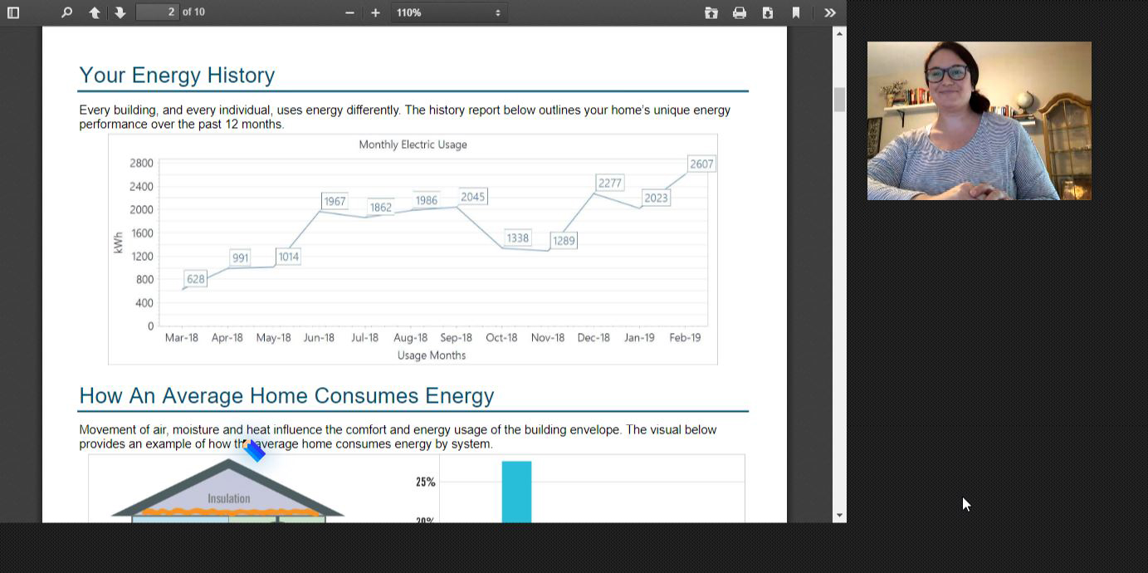Click the current view bookmark icon
Screen dimensions: 1148x573
(x=796, y=12)
